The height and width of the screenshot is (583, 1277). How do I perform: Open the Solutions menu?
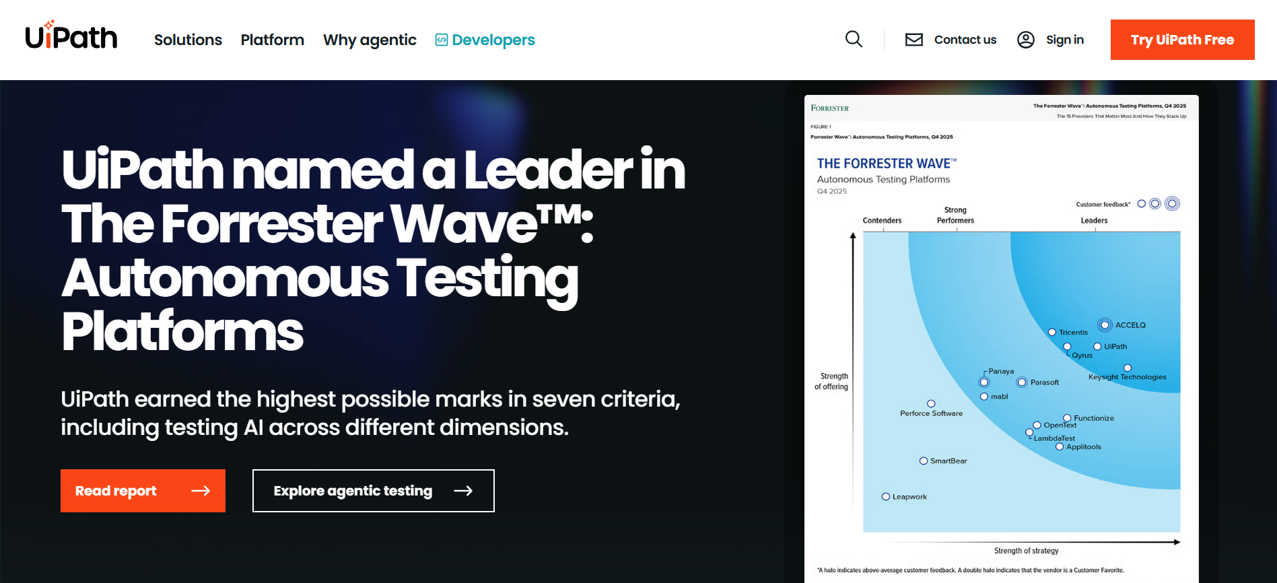tap(188, 40)
